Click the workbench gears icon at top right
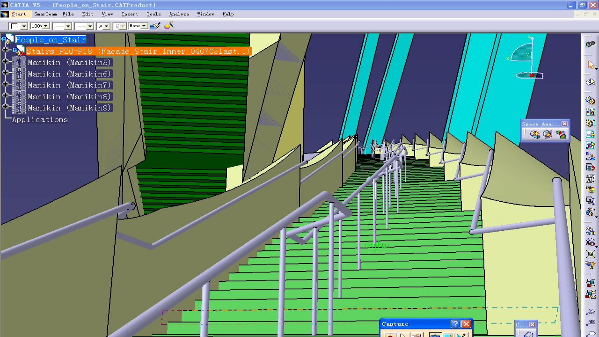Image resolution: width=599 pixels, height=337 pixels. (591, 44)
